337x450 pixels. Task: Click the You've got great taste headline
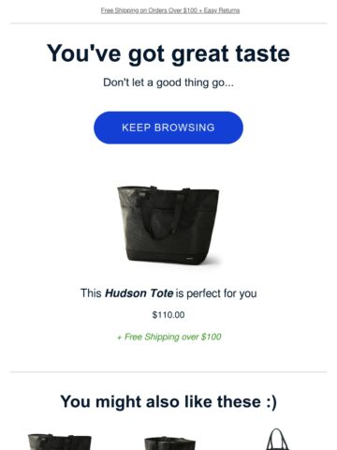(168, 53)
